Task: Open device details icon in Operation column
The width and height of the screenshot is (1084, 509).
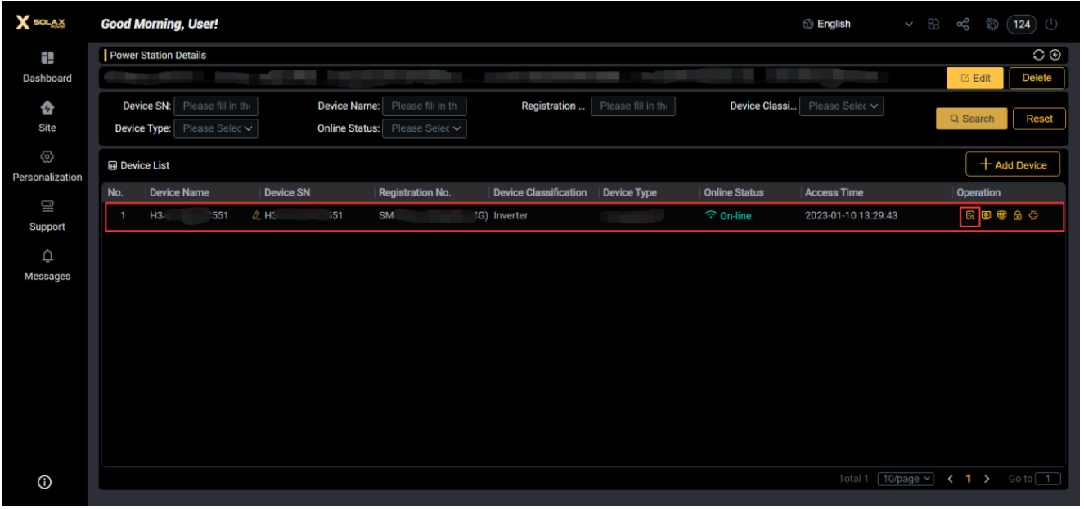Action: point(969,216)
